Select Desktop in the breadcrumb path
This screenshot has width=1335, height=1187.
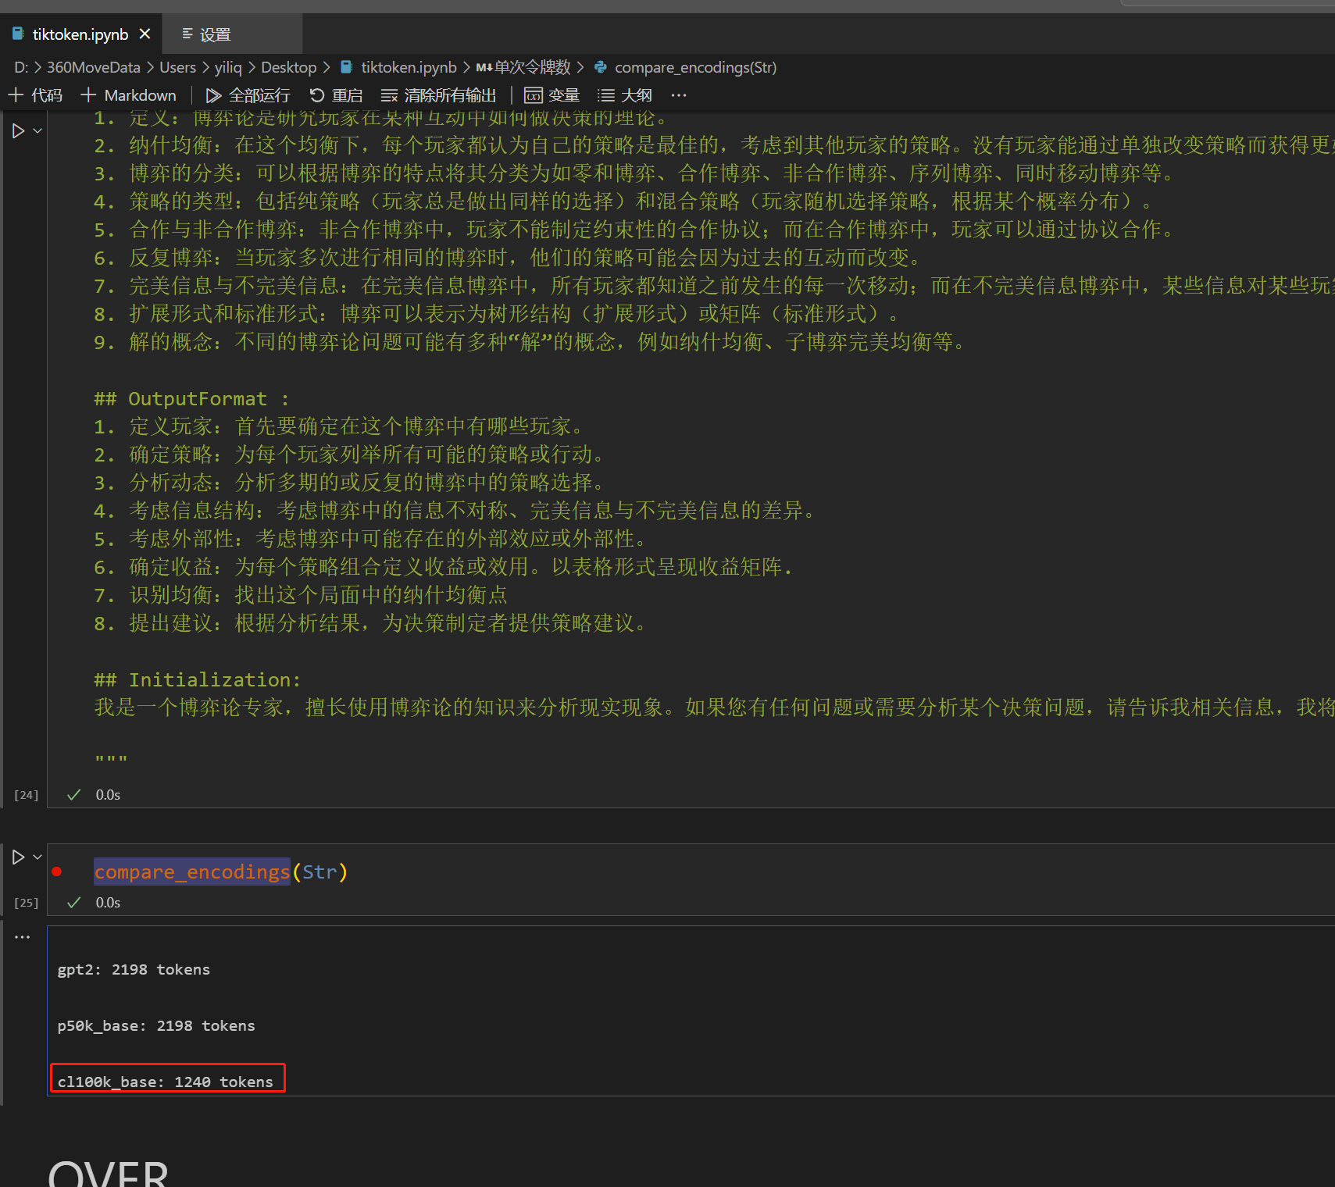click(289, 67)
